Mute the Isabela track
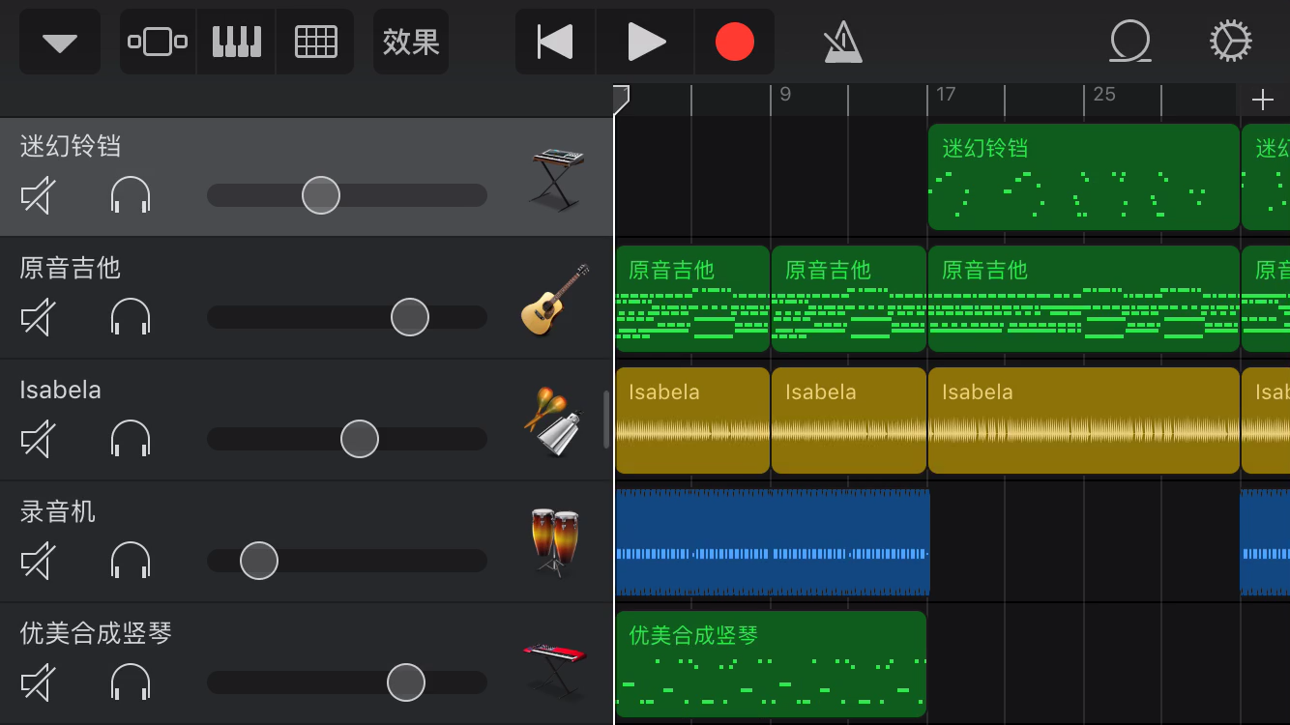This screenshot has height=725, width=1290. coord(38,440)
